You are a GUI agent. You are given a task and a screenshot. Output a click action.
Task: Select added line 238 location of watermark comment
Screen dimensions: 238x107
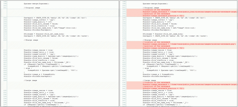(x=156, y=82)
